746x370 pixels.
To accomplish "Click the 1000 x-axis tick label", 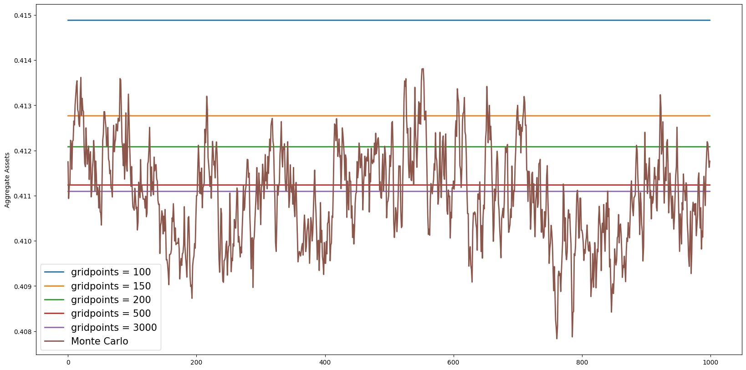I will [x=710, y=363].
